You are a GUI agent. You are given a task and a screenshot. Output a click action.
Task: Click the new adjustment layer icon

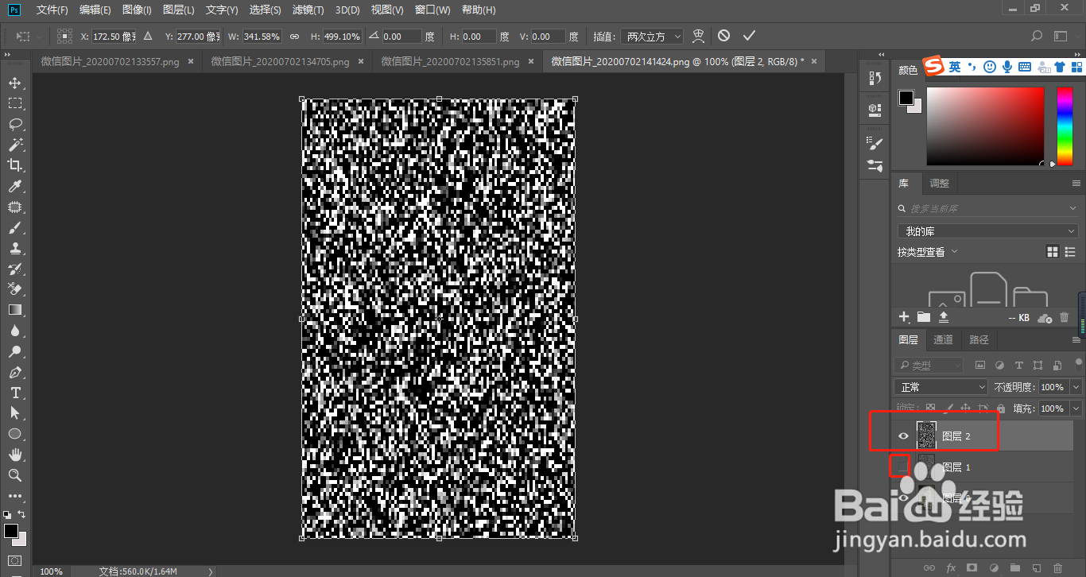point(993,567)
